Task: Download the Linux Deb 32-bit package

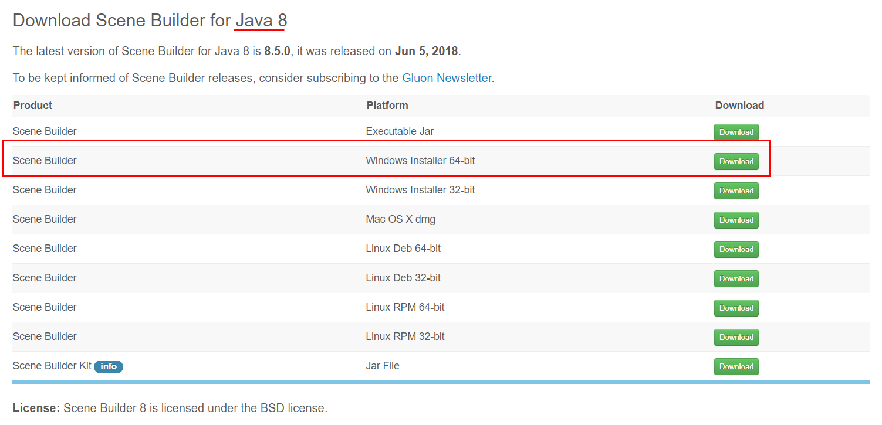Action: (x=736, y=278)
